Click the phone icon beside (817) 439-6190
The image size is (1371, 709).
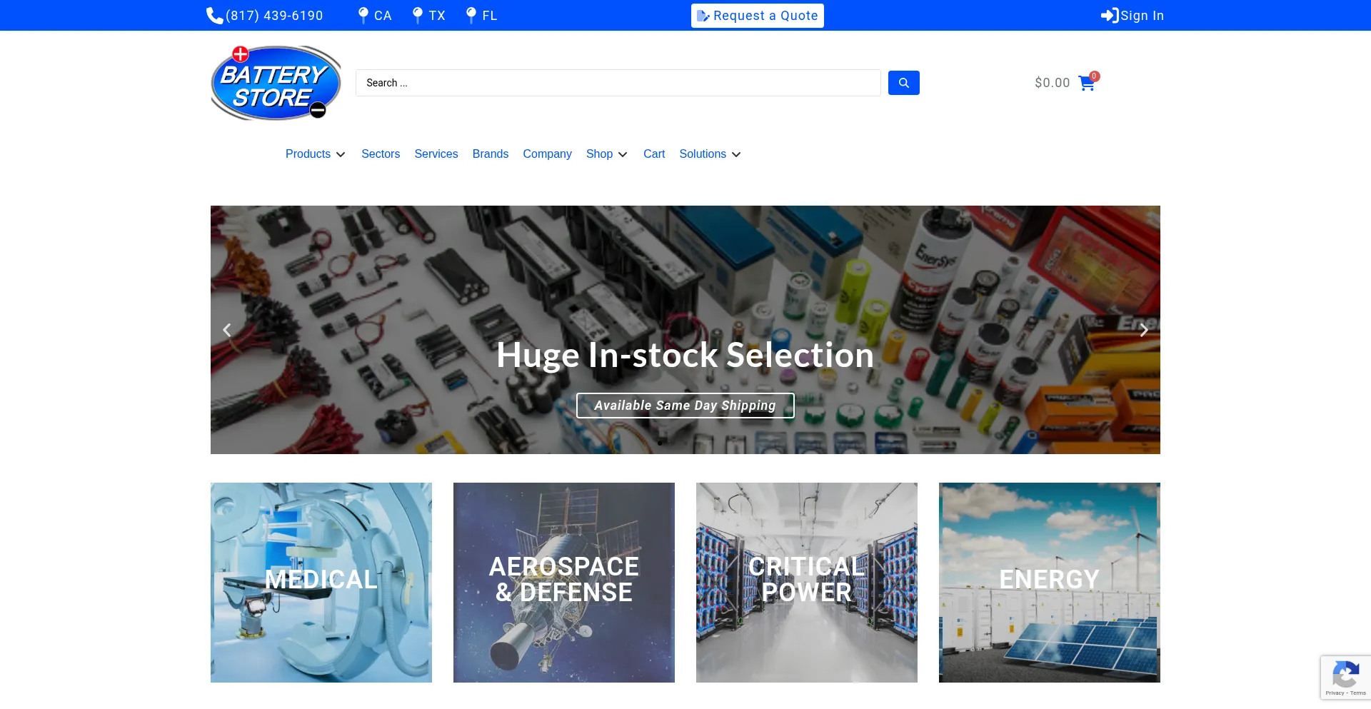click(x=214, y=16)
